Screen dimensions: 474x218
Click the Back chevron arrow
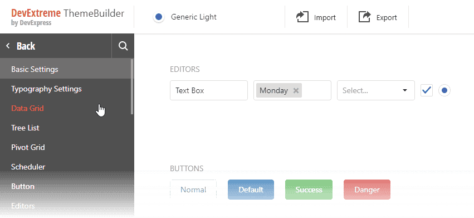(8, 46)
